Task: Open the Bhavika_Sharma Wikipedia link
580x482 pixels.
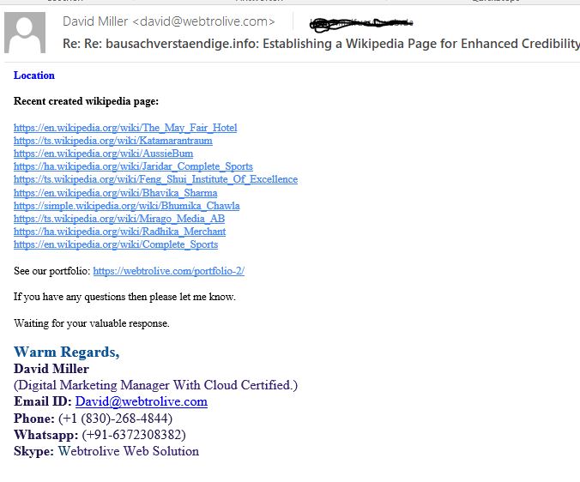Action: tap(116, 193)
